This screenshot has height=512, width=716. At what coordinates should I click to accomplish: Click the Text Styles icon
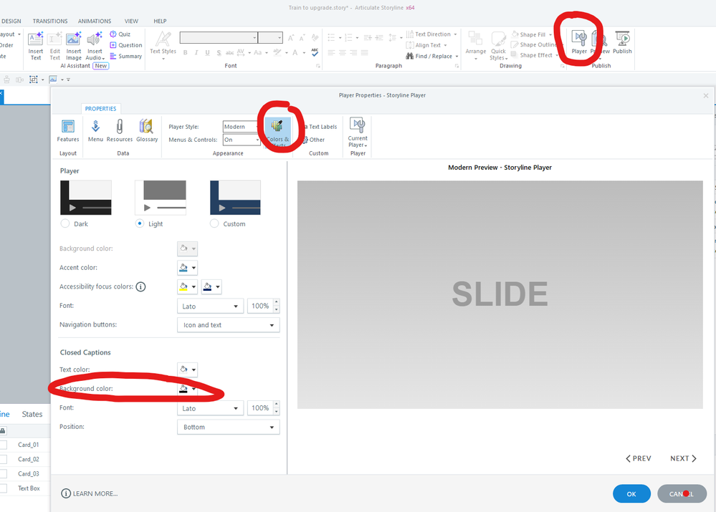tap(163, 44)
